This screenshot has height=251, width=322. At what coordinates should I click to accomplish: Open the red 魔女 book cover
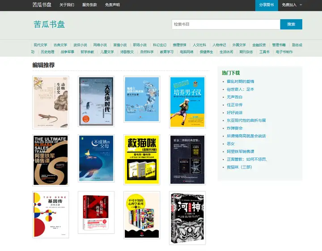(96, 213)
